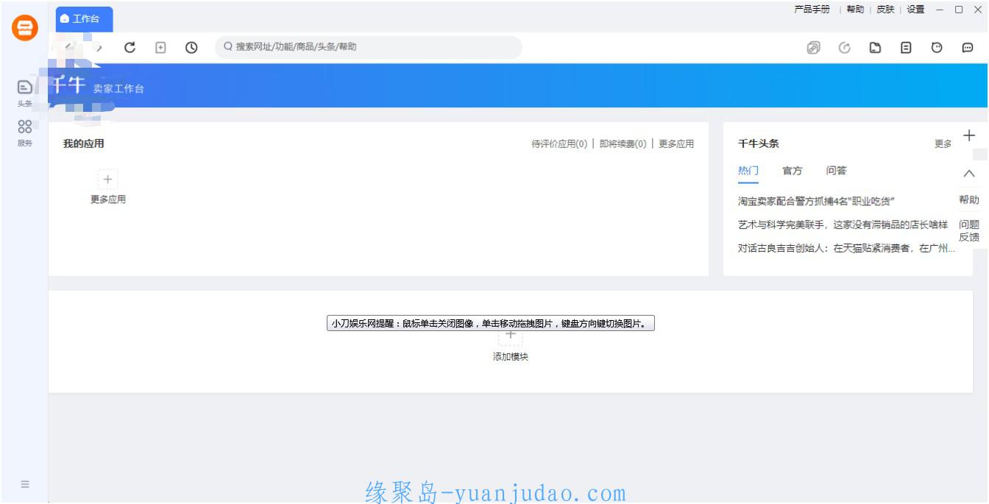Image resolution: width=989 pixels, height=504 pixels.
Task: Click the 我的应用 heading
Action: click(x=84, y=144)
